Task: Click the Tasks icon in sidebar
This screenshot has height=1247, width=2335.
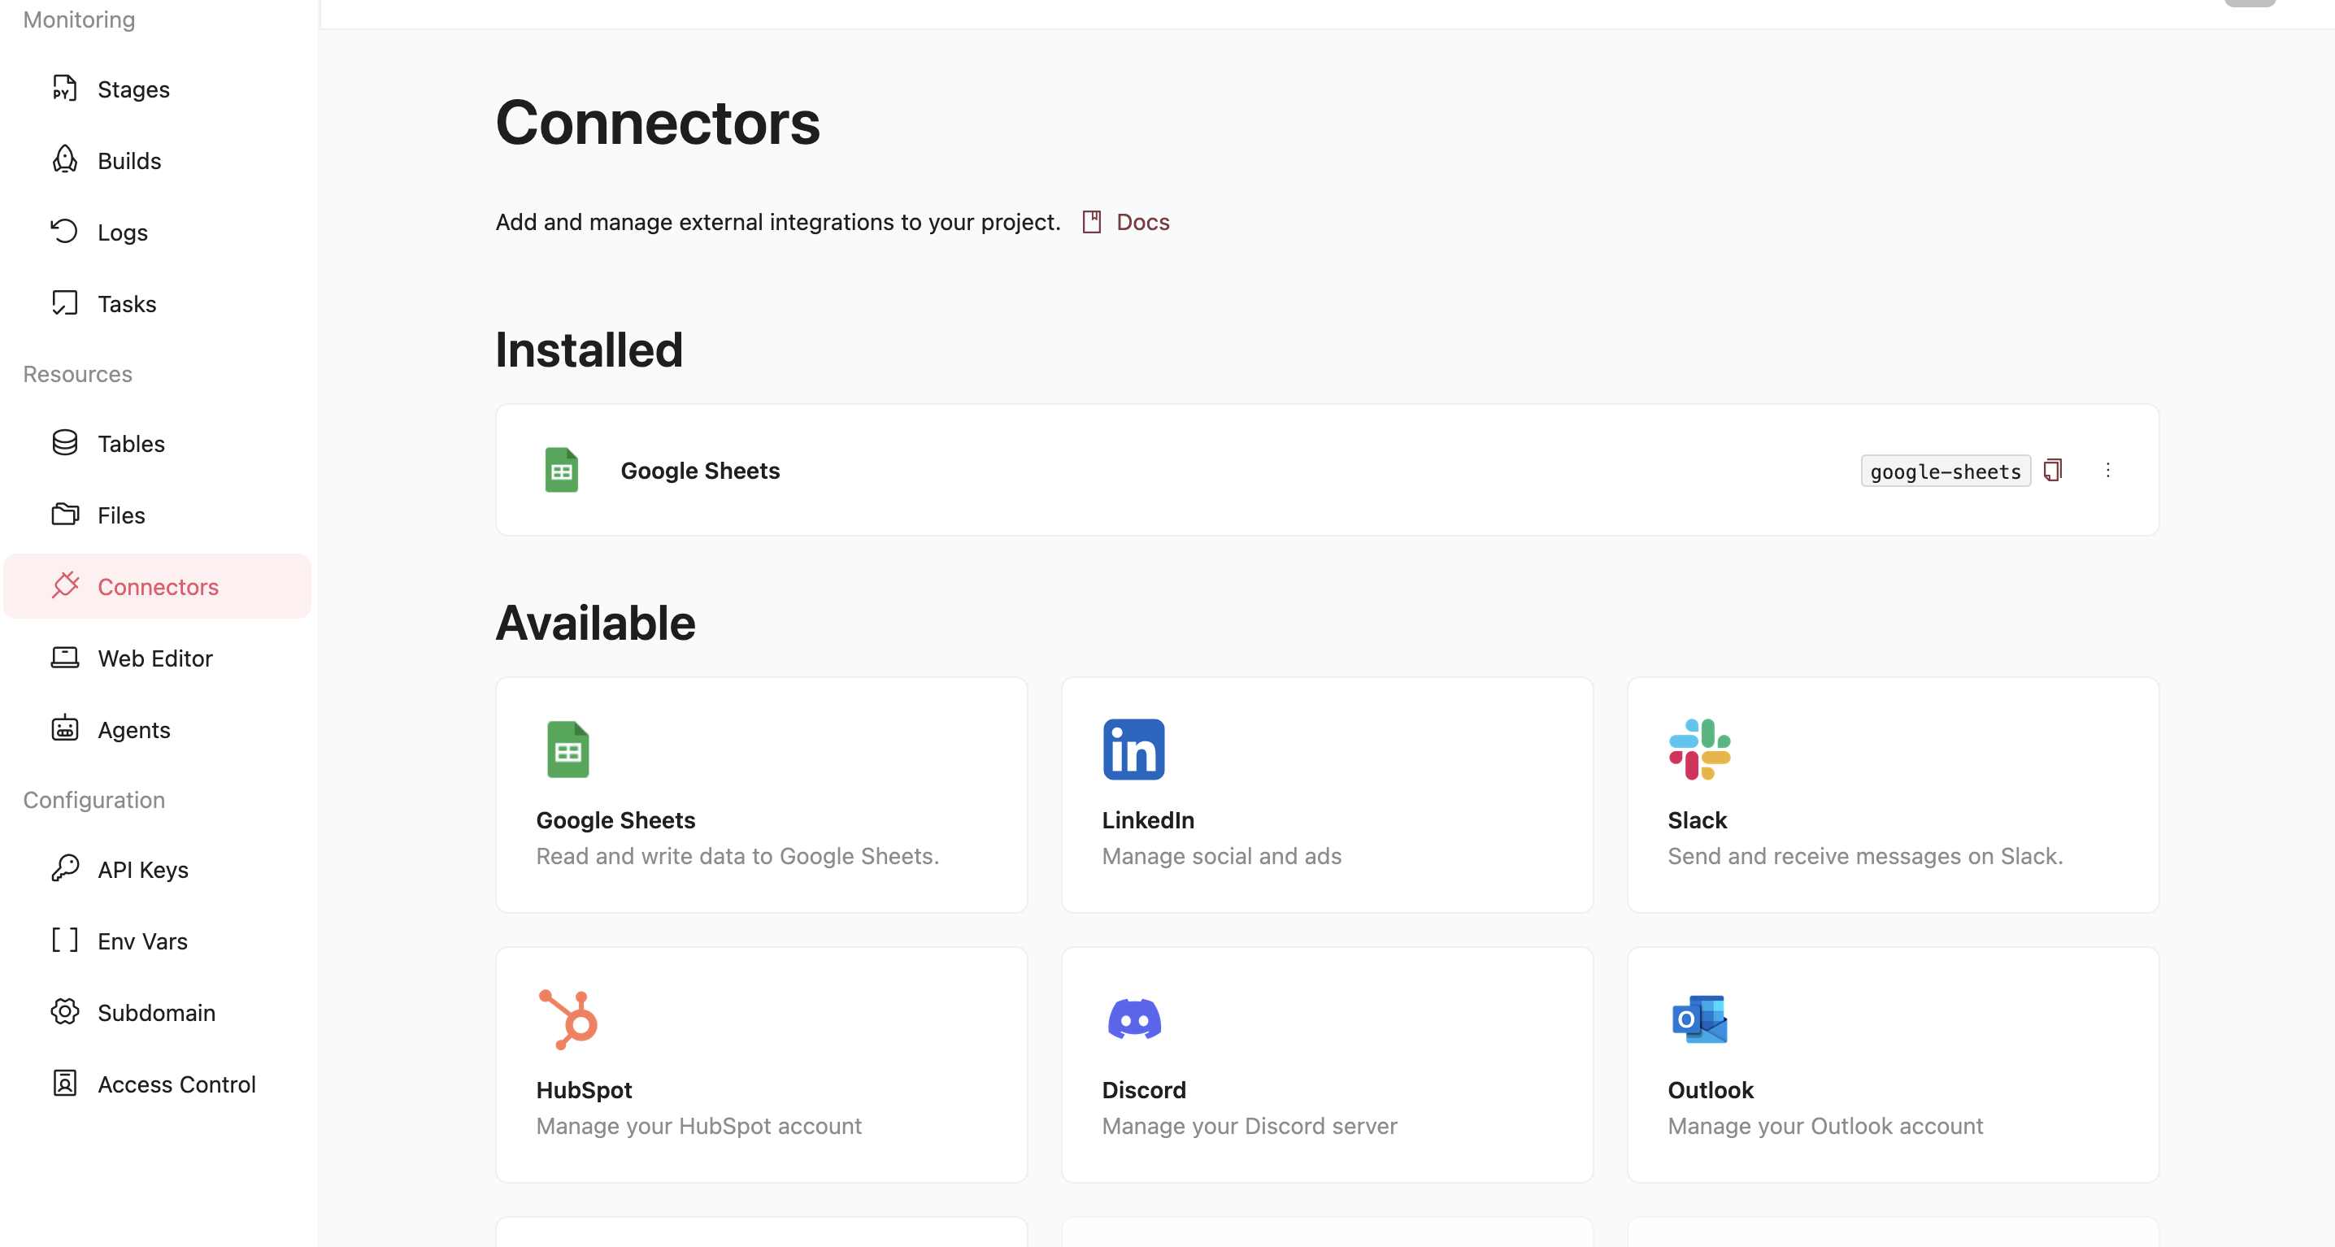Action: (64, 302)
